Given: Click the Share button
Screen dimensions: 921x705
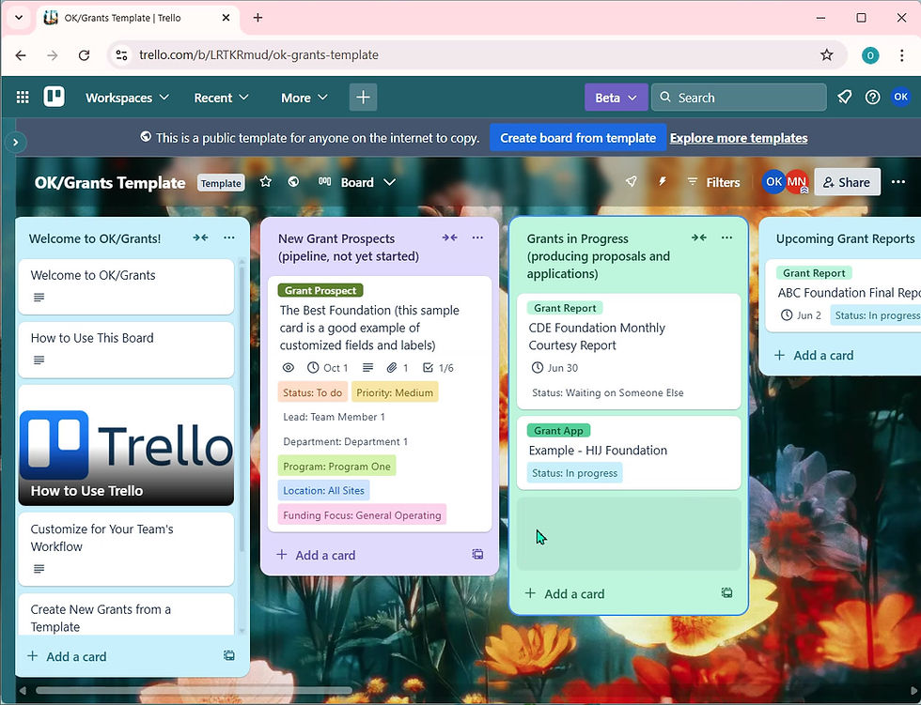Looking at the screenshot, I should (x=847, y=182).
